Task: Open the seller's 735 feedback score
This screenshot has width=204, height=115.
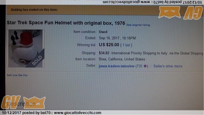Action: [x=139, y=66]
